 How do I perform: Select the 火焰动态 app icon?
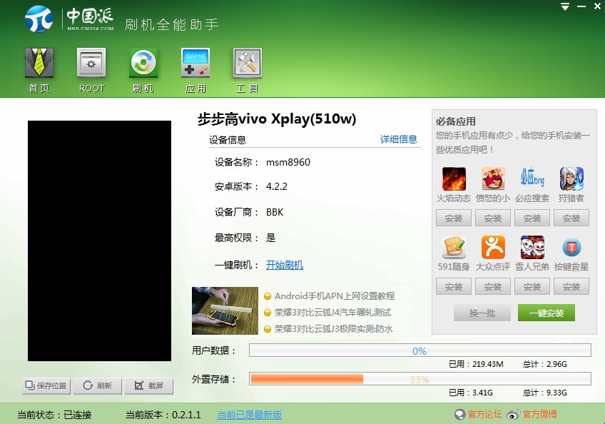[454, 178]
